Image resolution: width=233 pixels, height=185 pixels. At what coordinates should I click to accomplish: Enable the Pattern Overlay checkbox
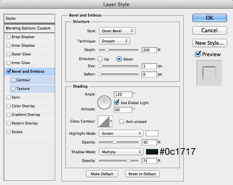(x=8, y=123)
